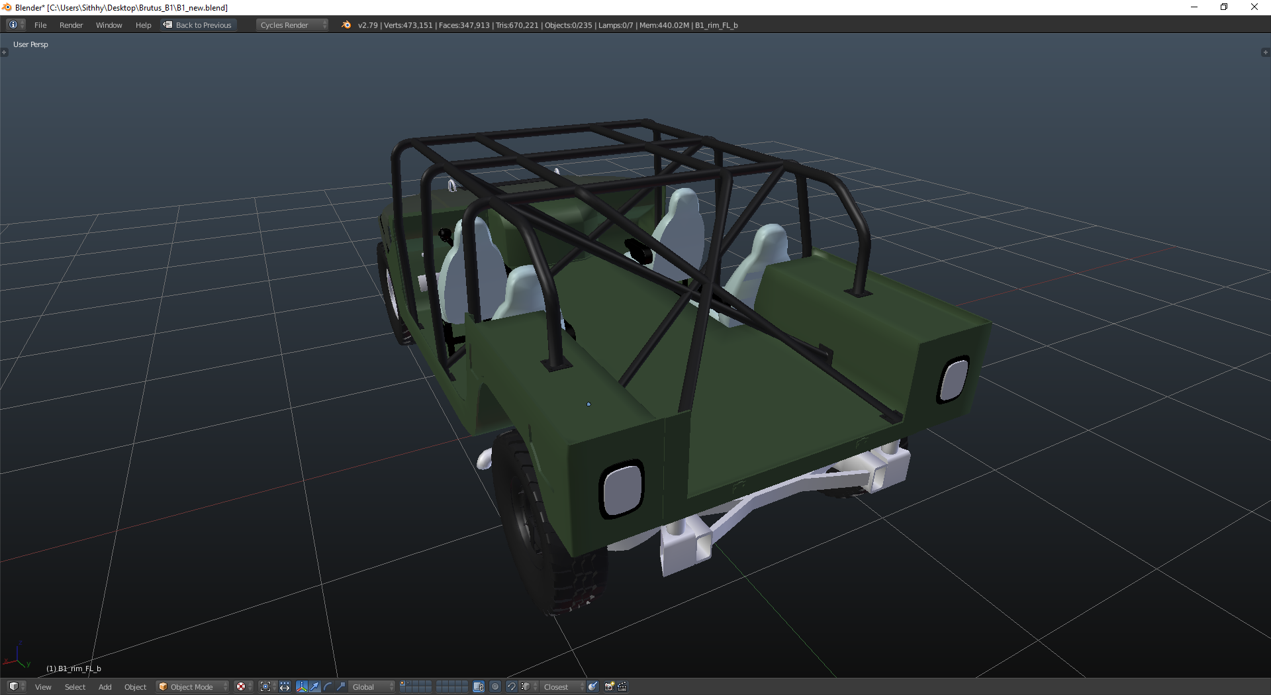Open the pivot point selector
The image size is (1271, 695).
tap(265, 687)
